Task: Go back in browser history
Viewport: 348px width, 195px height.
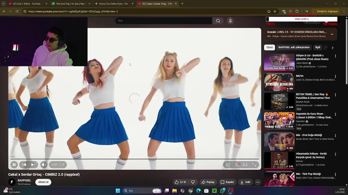Action: [x=4, y=11]
